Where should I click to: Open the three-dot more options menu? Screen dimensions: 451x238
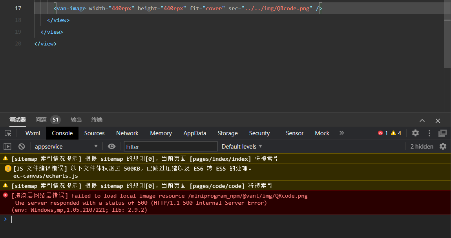(x=429, y=133)
